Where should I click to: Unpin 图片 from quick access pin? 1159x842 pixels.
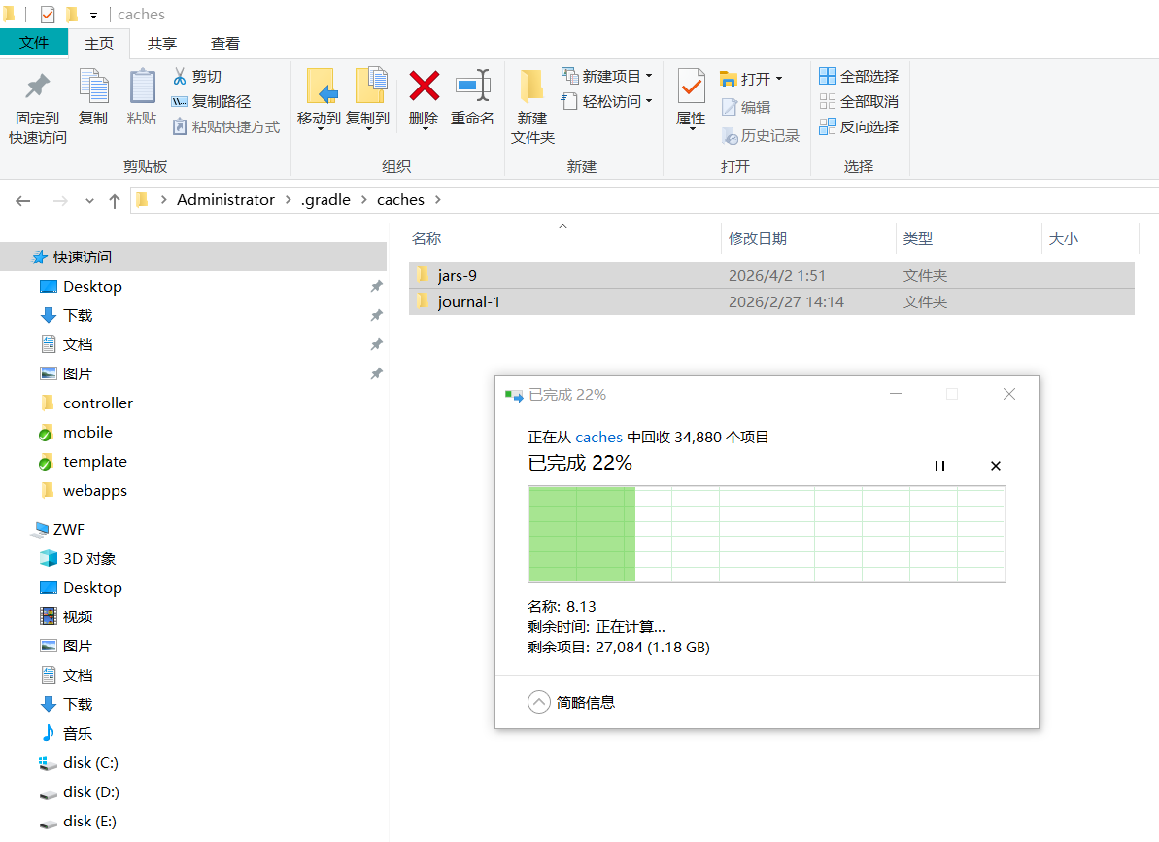coord(376,373)
